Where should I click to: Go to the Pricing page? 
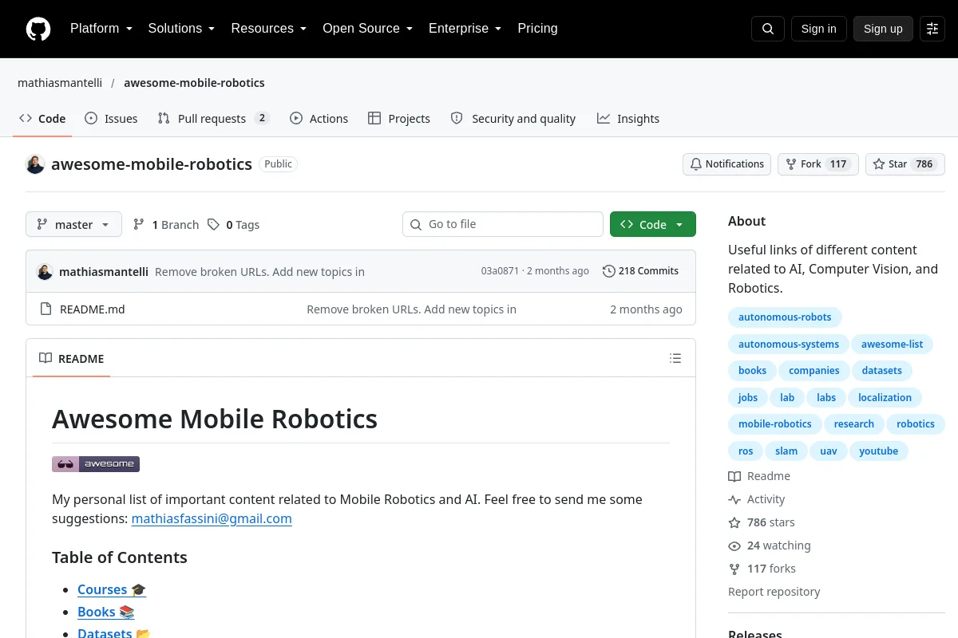537,29
